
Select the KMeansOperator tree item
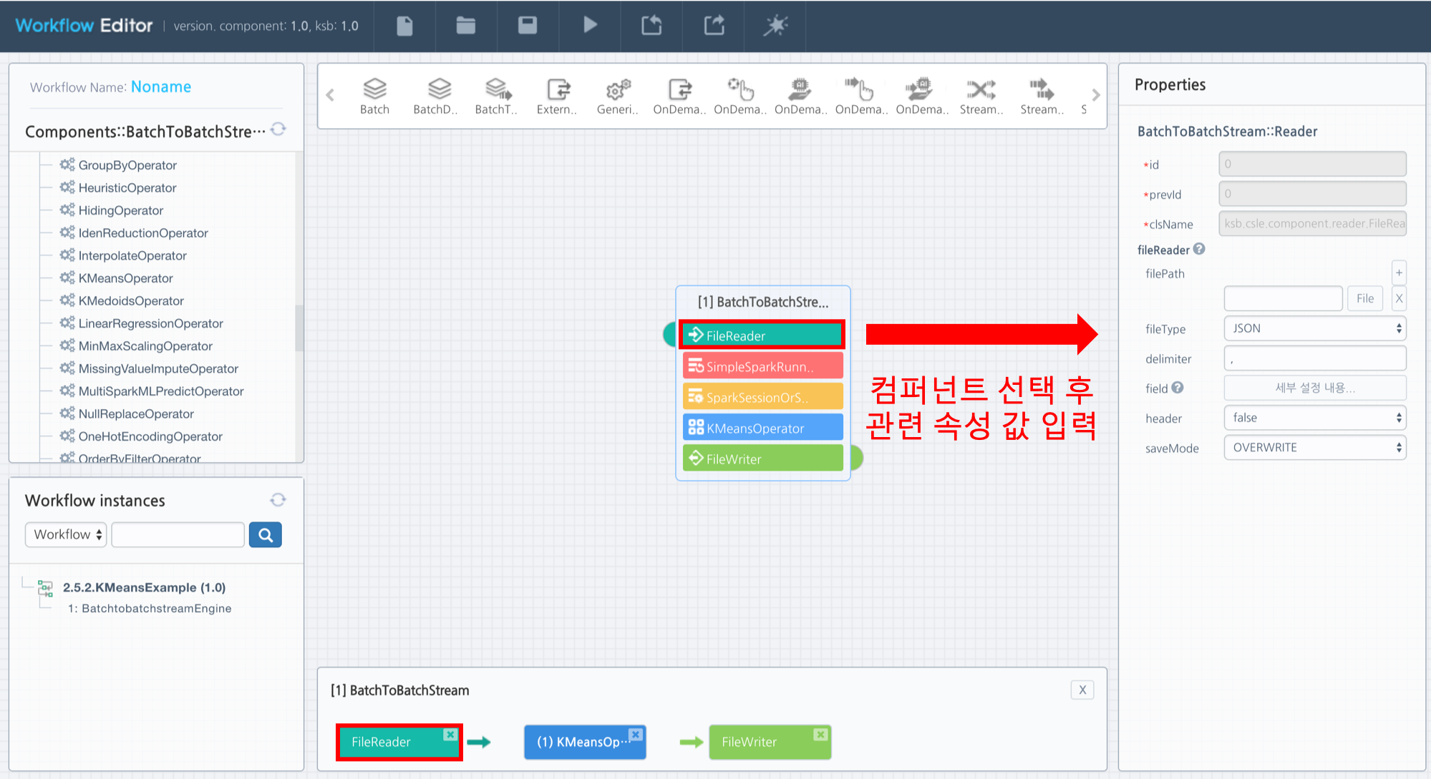[x=123, y=278]
